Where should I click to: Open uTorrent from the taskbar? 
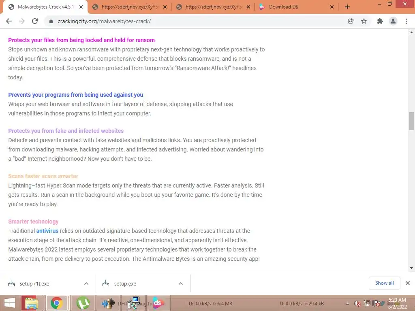click(x=83, y=303)
